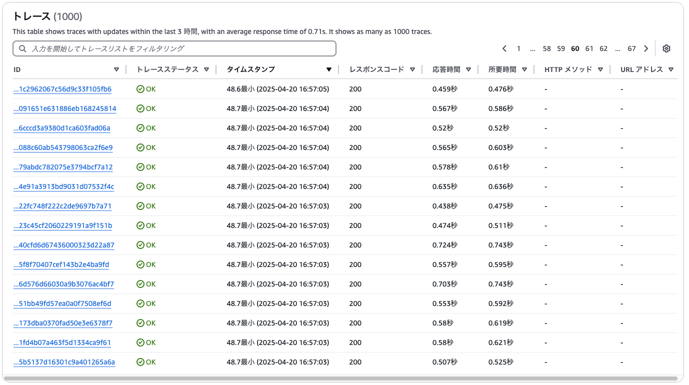This screenshot has height=385, width=689.
Task: Open trace ...51bb49fd57ea0a0f7508ef6d
Action: coord(62,303)
